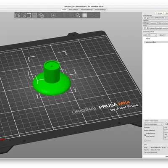This screenshot has height=168, width=168.
Task: Click the Add model cube icon
Action: (18, 15)
